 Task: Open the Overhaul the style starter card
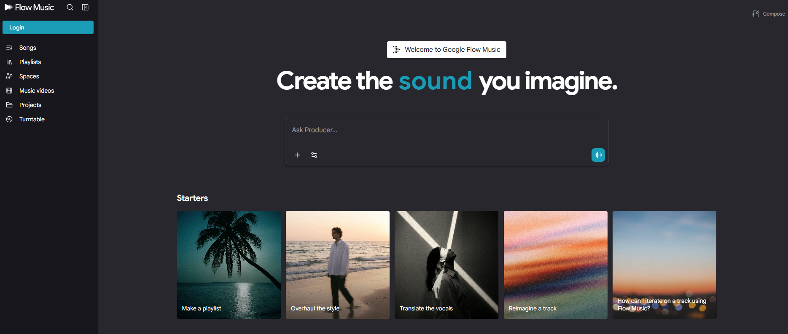pos(338,265)
